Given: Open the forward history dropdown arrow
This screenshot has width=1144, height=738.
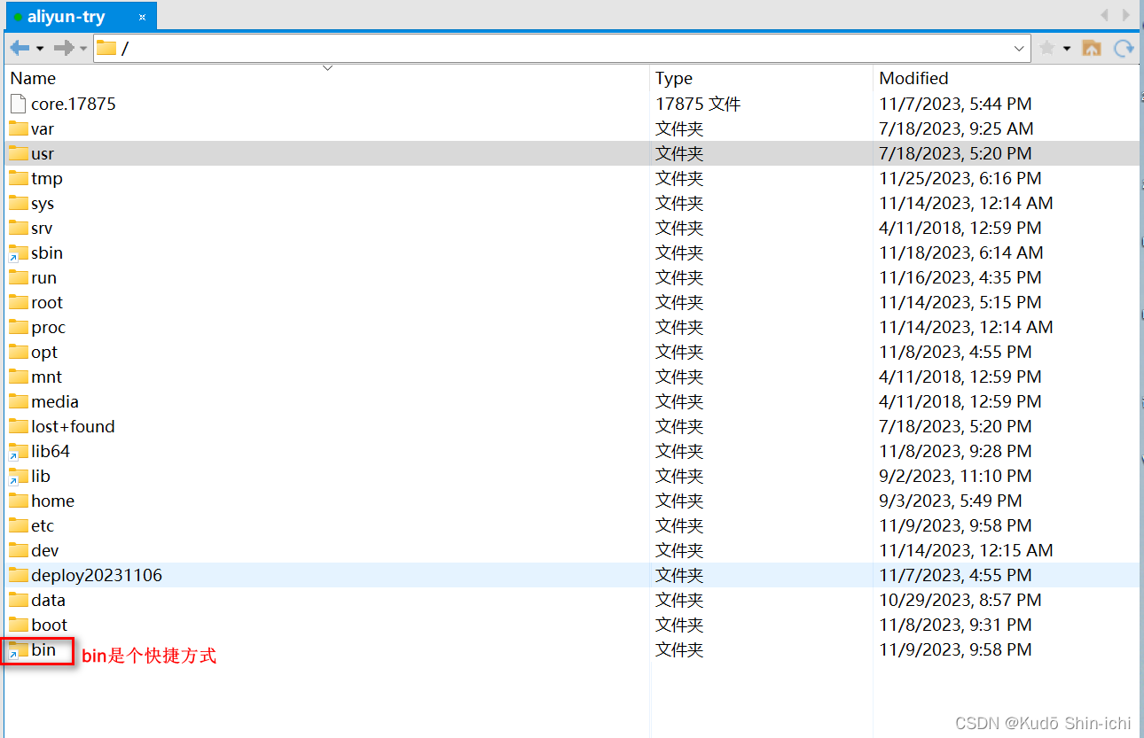Looking at the screenshot, I should click(83, 49).
